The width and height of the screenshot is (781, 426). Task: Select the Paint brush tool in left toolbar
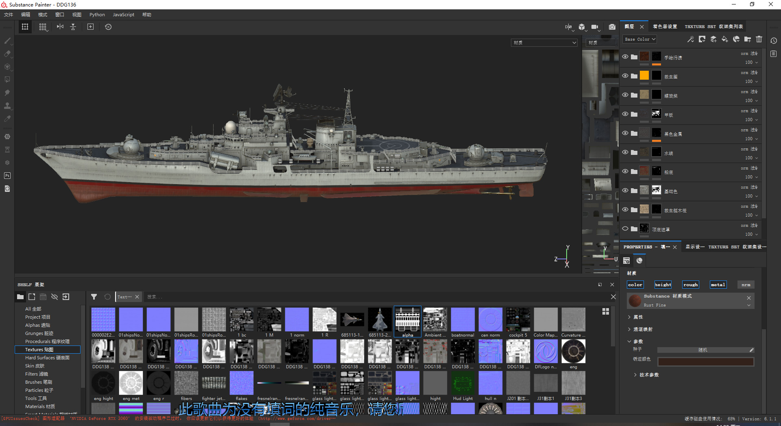click(7, 41)
